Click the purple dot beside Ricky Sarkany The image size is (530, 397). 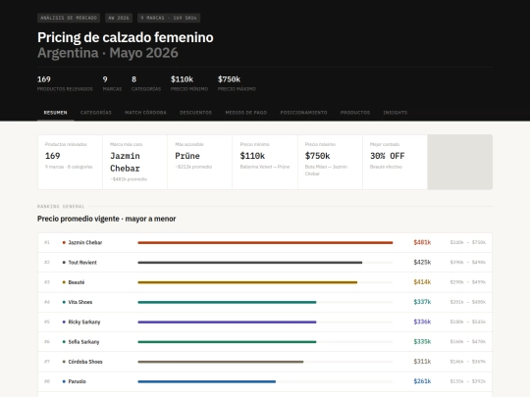coord(64,323)
